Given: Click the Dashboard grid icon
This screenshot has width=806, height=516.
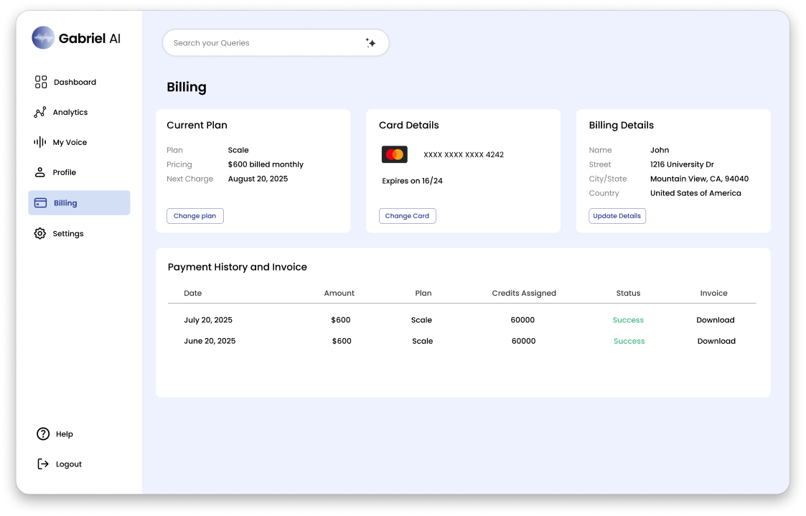Looking at the screenshot, I should pos(41,82).
